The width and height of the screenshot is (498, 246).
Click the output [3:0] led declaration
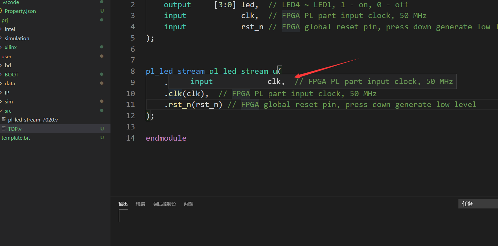point(211,5)
